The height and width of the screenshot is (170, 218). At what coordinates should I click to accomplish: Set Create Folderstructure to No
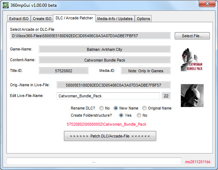(x=139, y=115)
